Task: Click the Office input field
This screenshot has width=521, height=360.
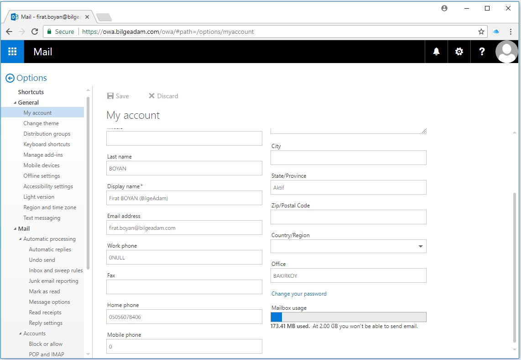Action: pos(348,275)
